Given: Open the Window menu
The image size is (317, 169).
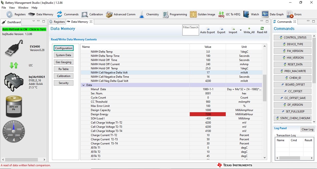Looking at the screenshot, I should 23,8.
